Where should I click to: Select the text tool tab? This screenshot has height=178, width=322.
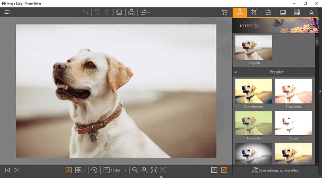pyautogui.click(x=311, y=12)
